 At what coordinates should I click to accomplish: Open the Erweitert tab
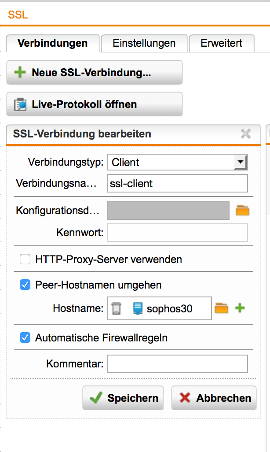tap(222, 43)
